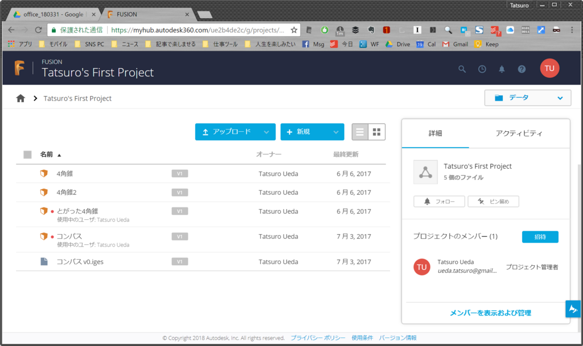Image resolution: width=583 pixels, height=346 pixels.
Task: Click the とがった4角錐 design file icon
Action: click(x=44, y=211)
